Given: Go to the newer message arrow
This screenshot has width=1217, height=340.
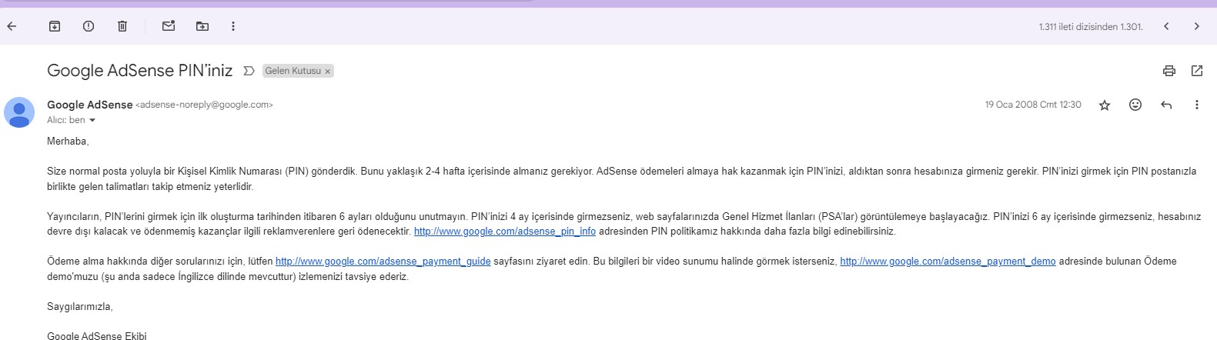Looking at the screenshot, I should pos(1166,26).
